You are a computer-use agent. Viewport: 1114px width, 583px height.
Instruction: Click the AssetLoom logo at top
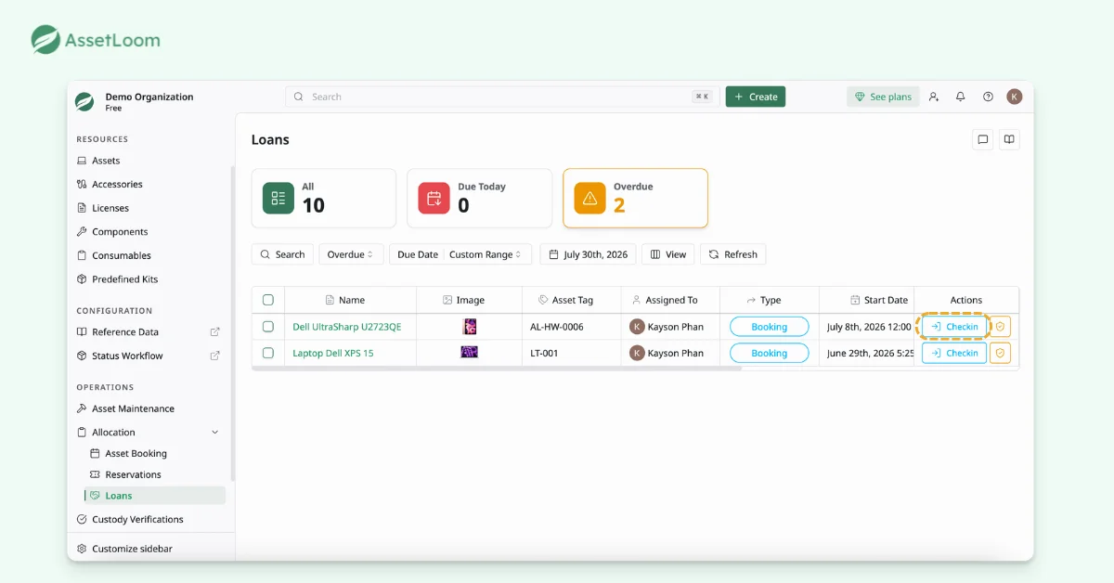pyautogui.click(x=96, y=40)
